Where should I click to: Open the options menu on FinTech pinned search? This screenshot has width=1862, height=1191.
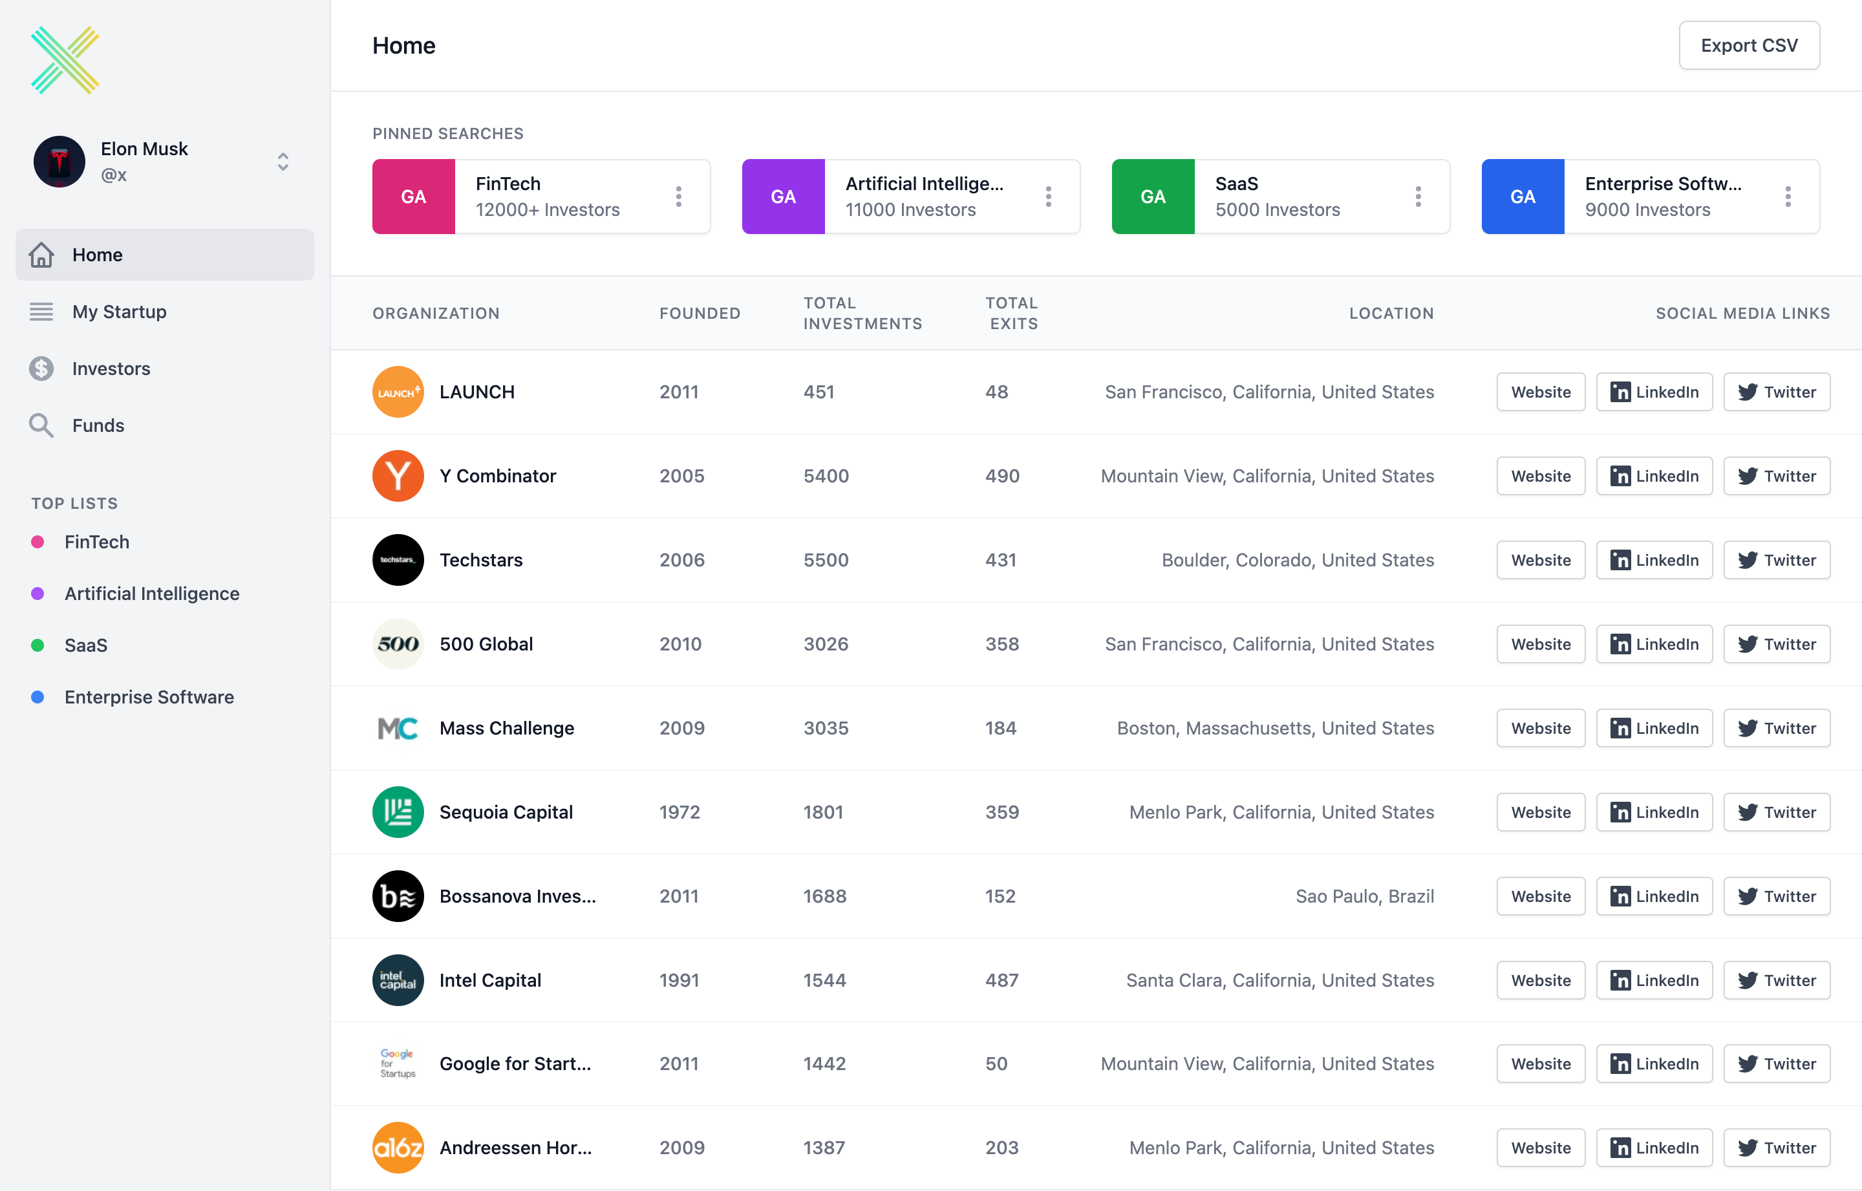[x=679, y=197]
